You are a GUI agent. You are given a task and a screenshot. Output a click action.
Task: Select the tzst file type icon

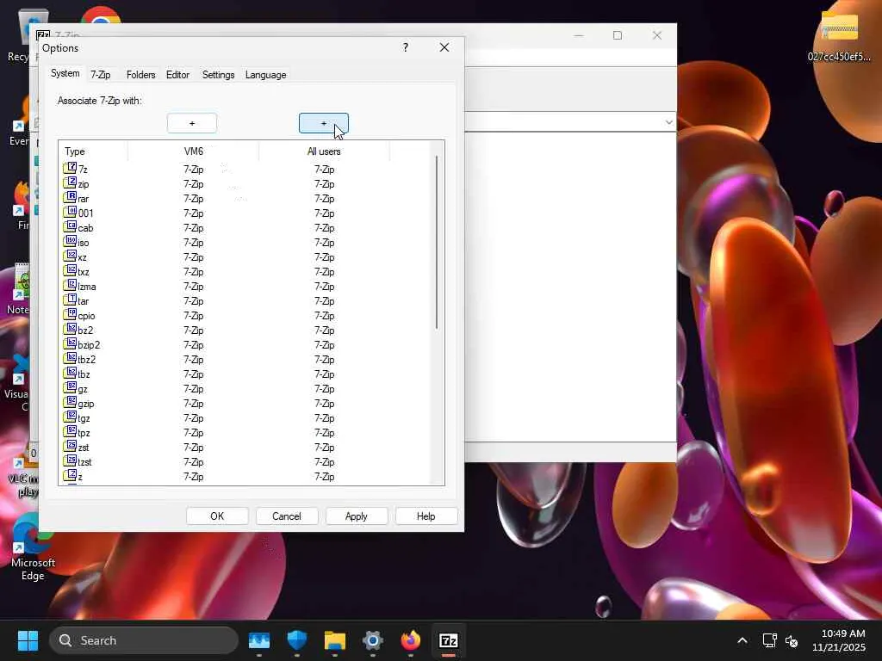tap(70, 461)
